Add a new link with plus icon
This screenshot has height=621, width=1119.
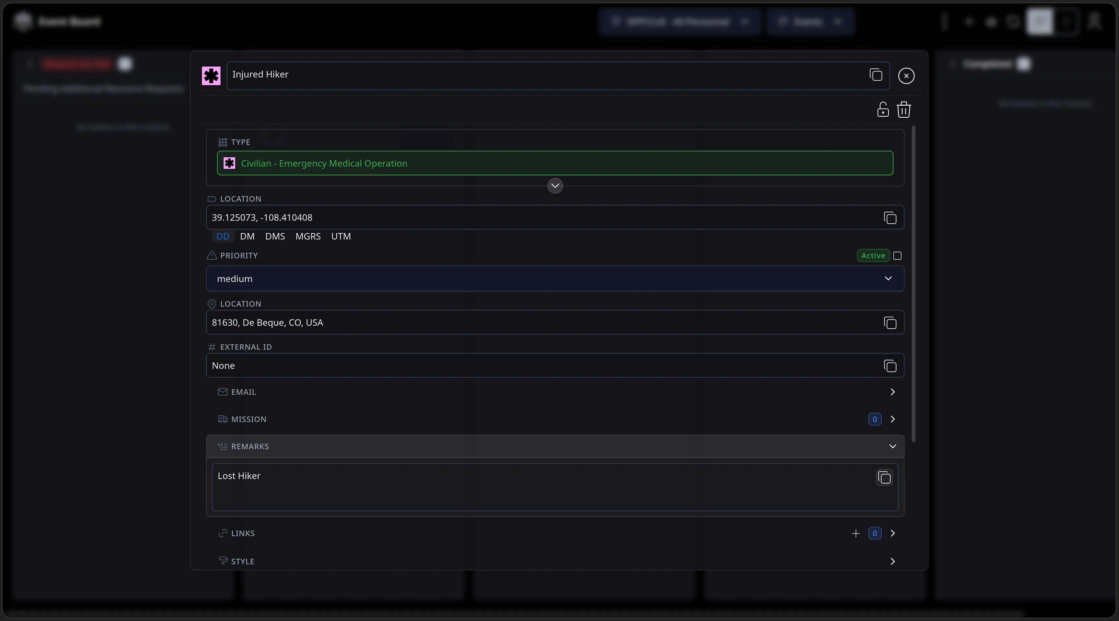tap(856, 533)
